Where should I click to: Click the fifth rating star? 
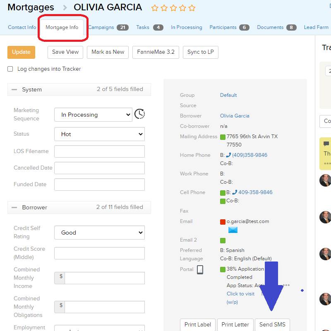(x=192, y=8)
